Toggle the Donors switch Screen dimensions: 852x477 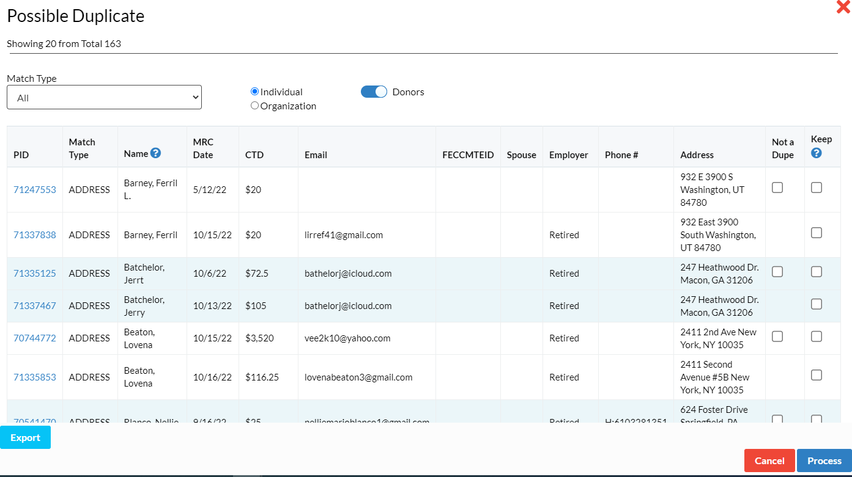coord(374,92)
